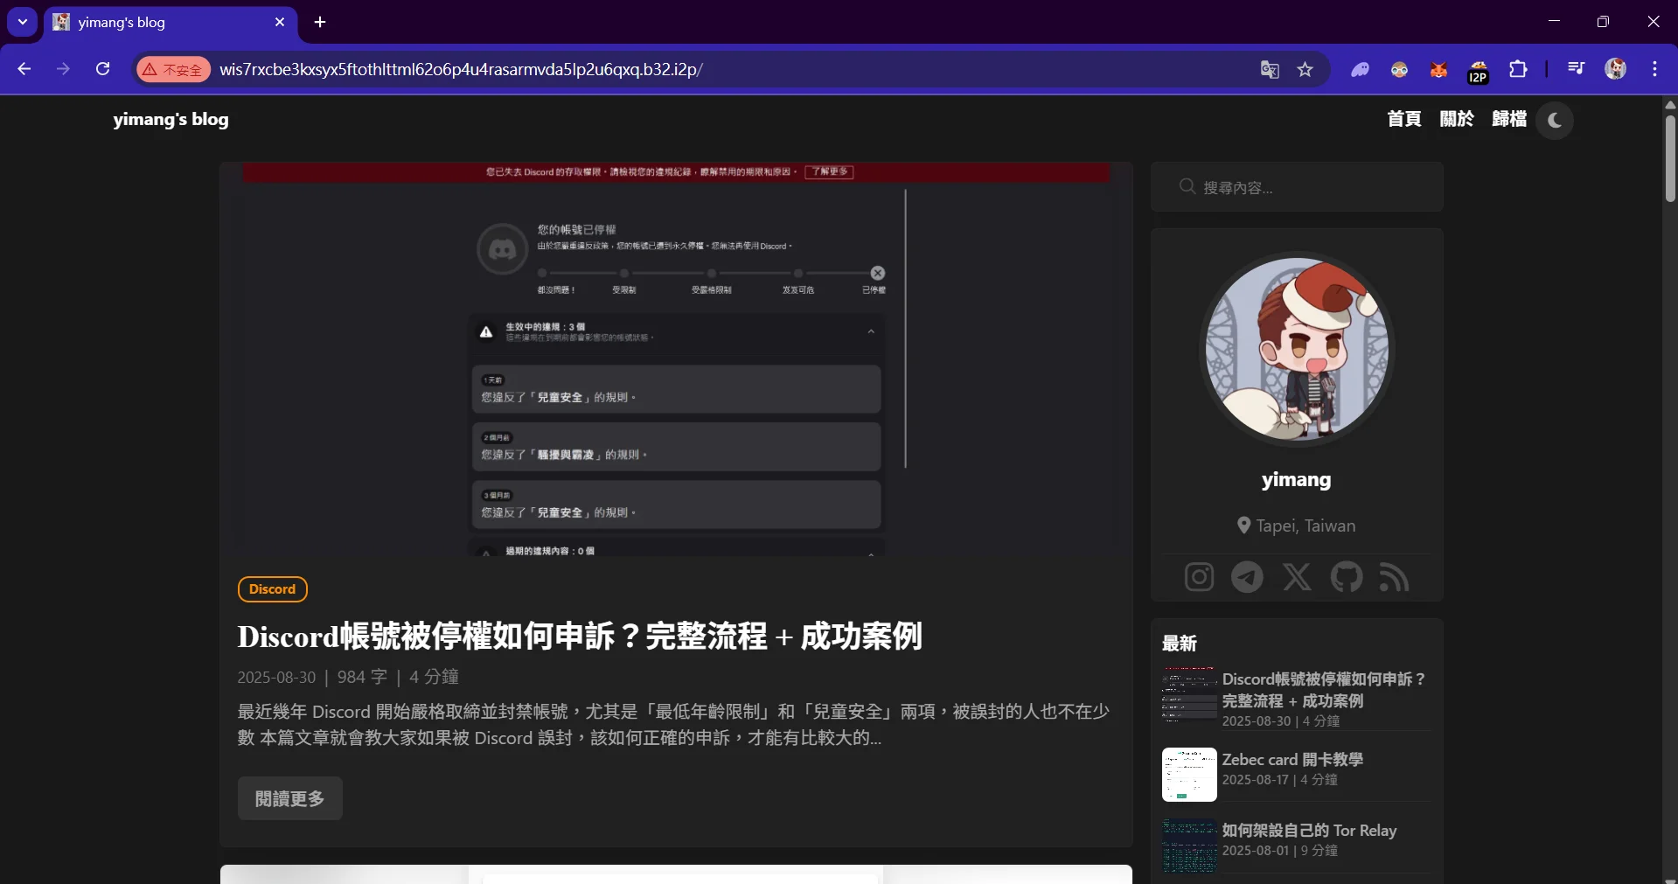Open the X (Twitter) profile icon

1297,577
